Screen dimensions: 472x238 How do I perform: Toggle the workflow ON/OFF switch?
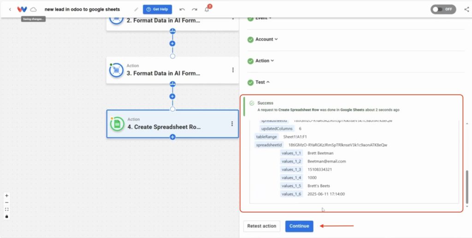pos(443,9)
